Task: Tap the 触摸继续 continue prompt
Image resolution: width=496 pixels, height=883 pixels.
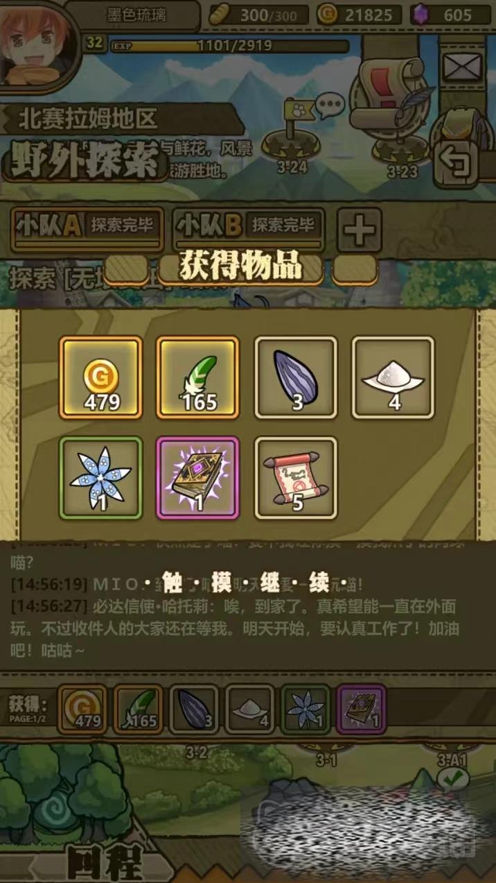Action: coord(248,583)
